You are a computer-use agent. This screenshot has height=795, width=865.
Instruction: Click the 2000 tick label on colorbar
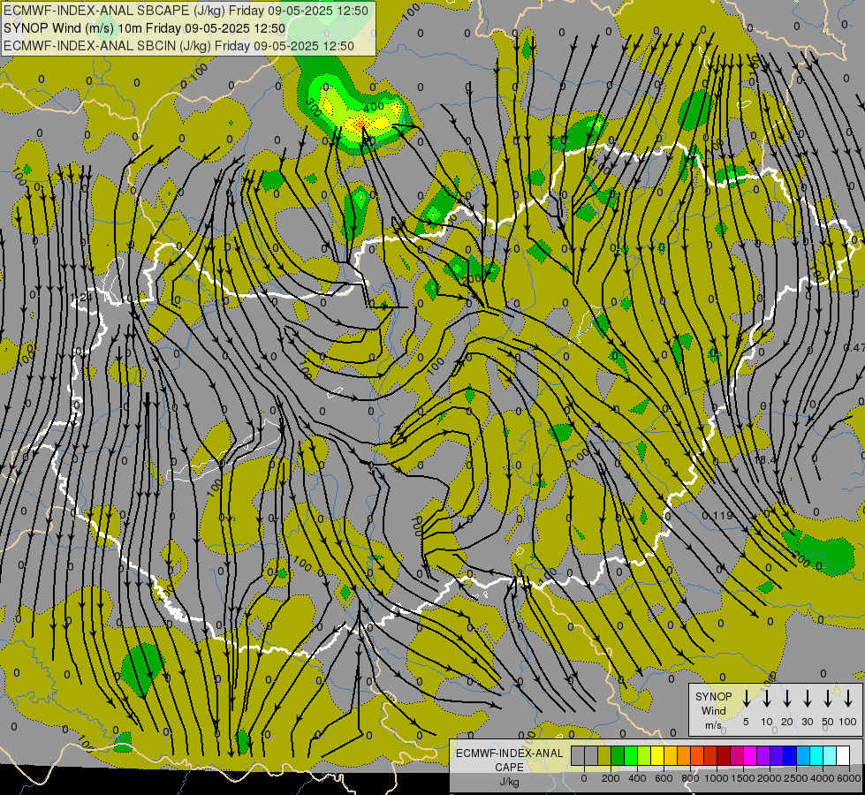pyautogui.click(x=770, y=778)
